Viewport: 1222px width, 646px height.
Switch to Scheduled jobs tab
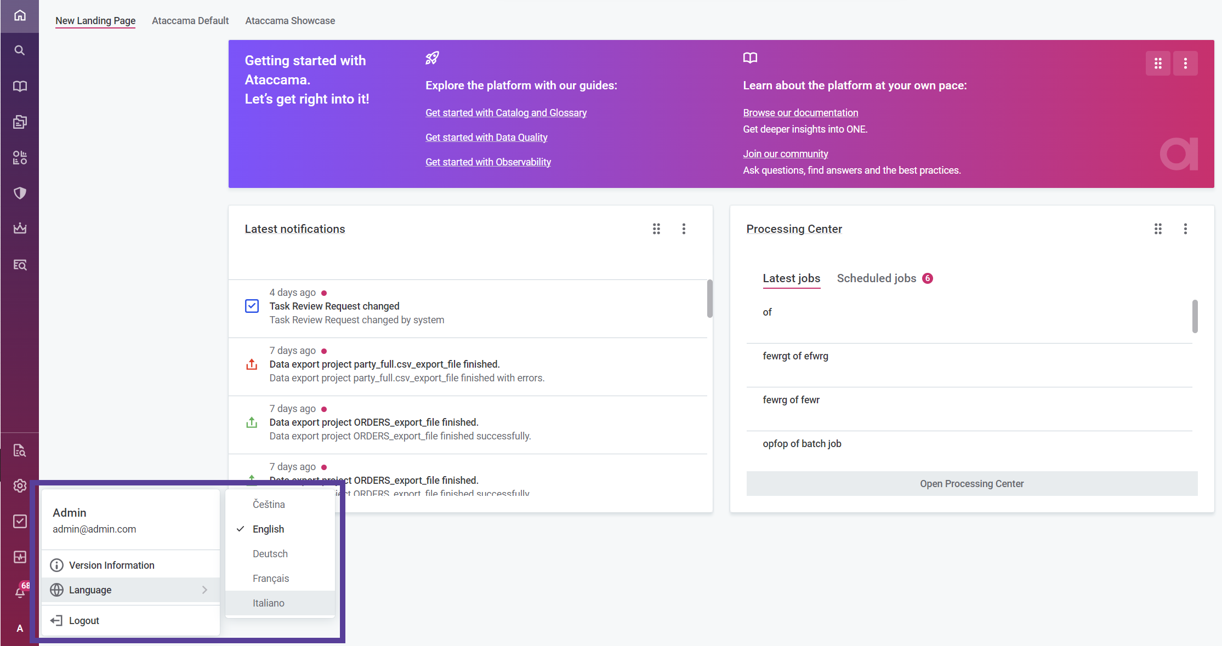[884, 278]
